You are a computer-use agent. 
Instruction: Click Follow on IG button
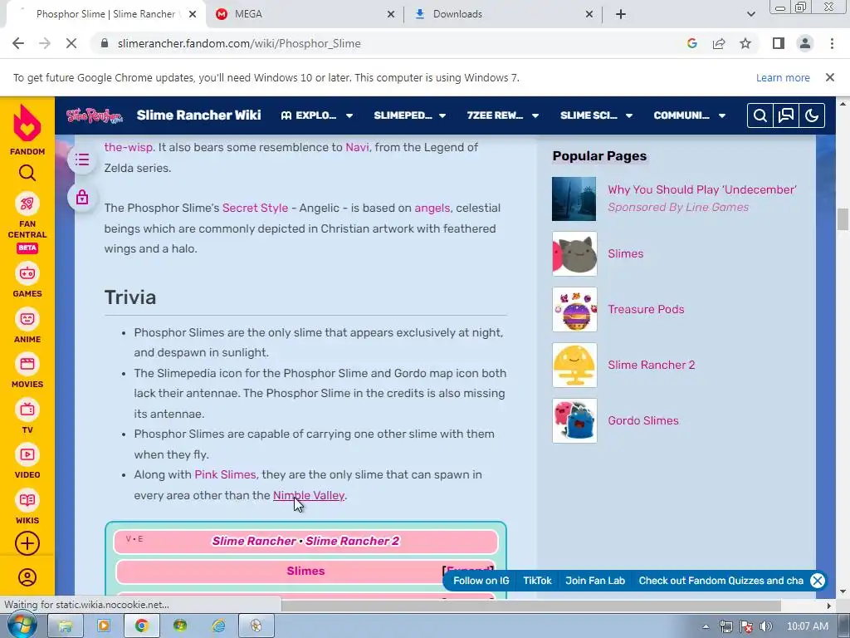tap(481, 581)
